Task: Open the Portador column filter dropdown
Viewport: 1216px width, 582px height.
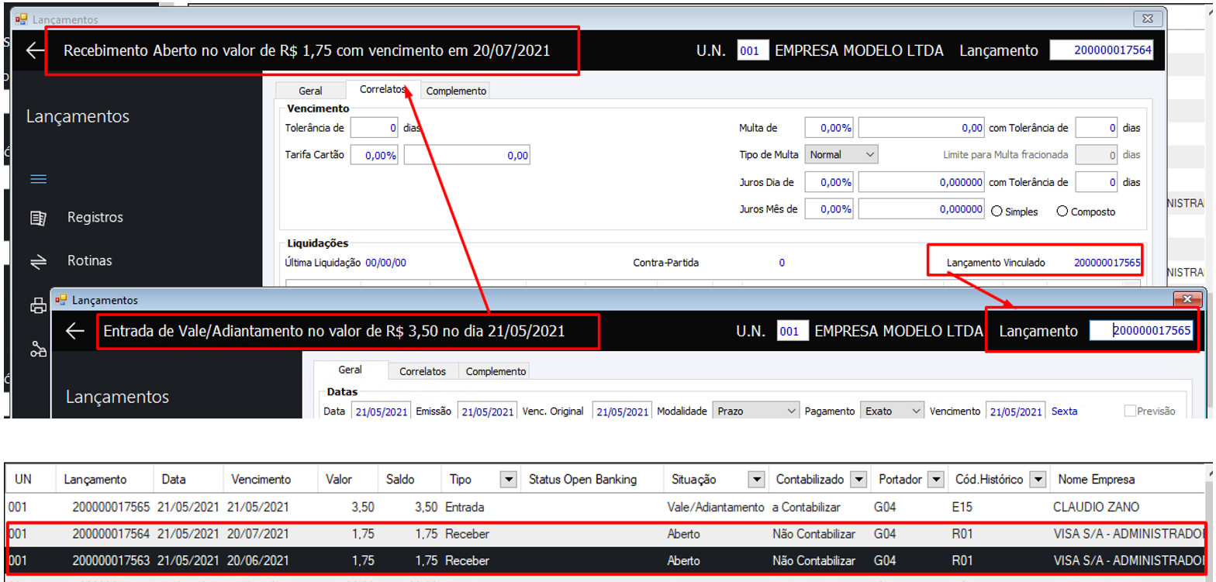Action: click(935, 480)
